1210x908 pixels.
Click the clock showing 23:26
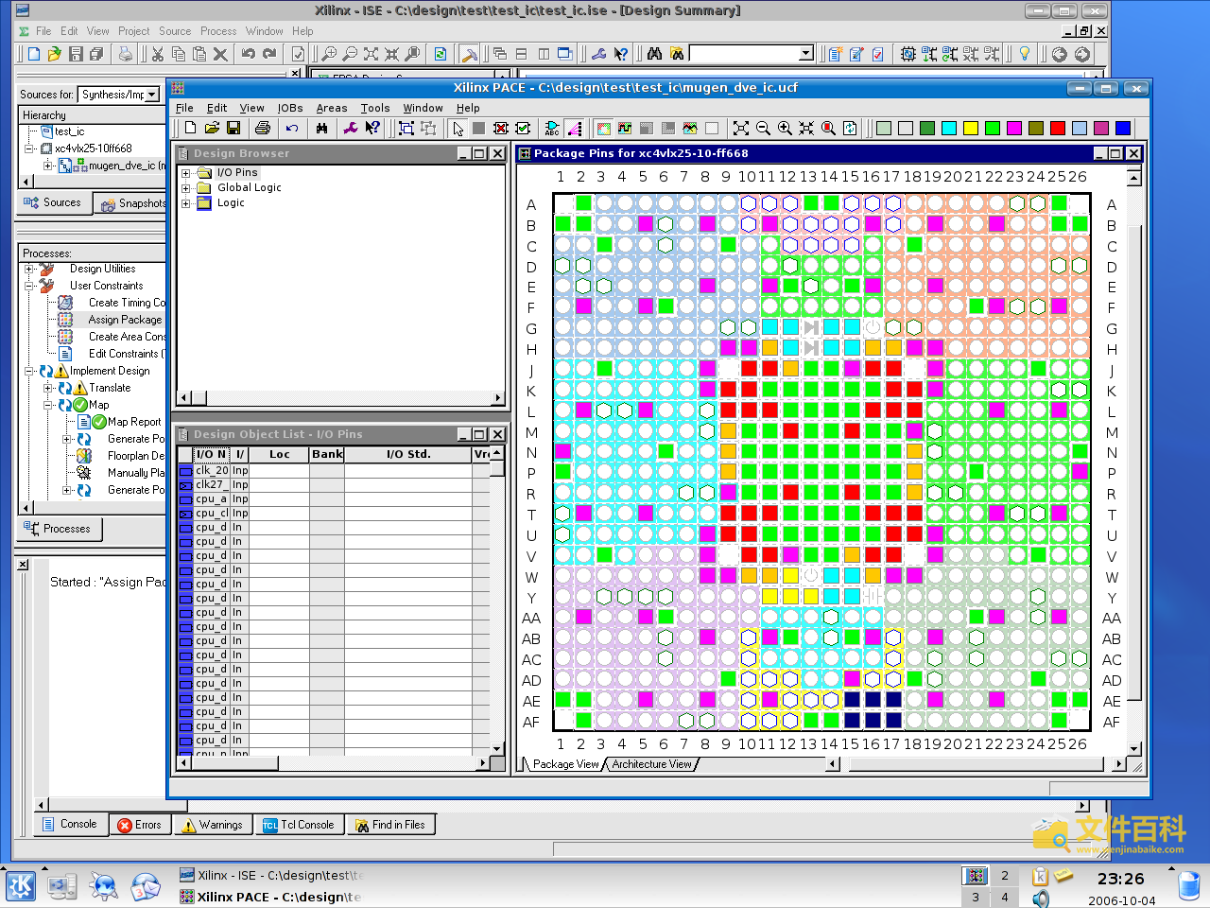click(1121, 880)
